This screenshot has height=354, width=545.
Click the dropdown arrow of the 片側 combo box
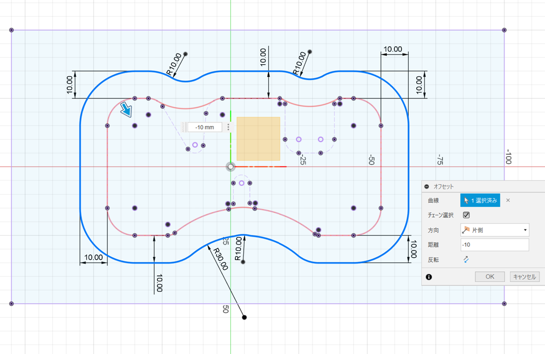coord(525,230)
